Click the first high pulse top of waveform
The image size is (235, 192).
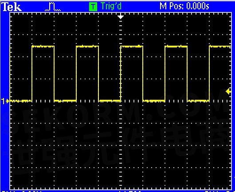click(43, 46)
